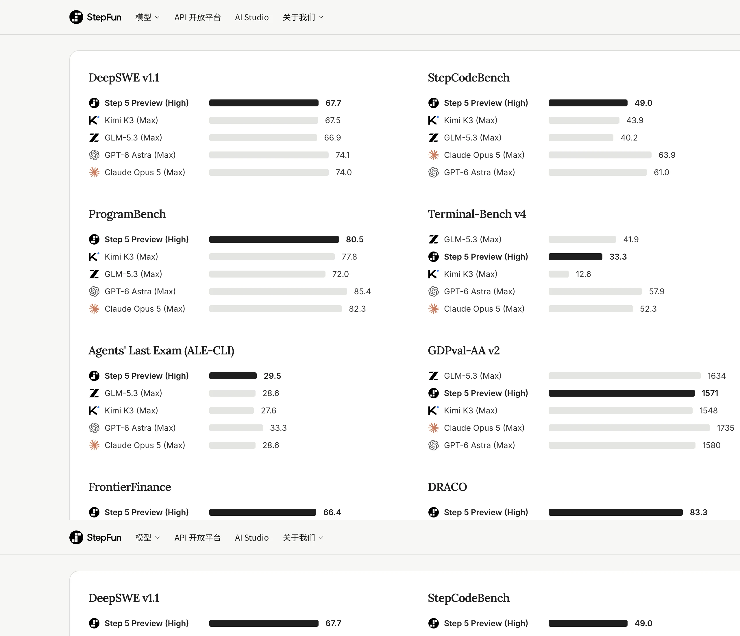Click the GPT-6 Astra icon under Terminal-Bench v4
This screenshot has height=636, width=740.
433,291
